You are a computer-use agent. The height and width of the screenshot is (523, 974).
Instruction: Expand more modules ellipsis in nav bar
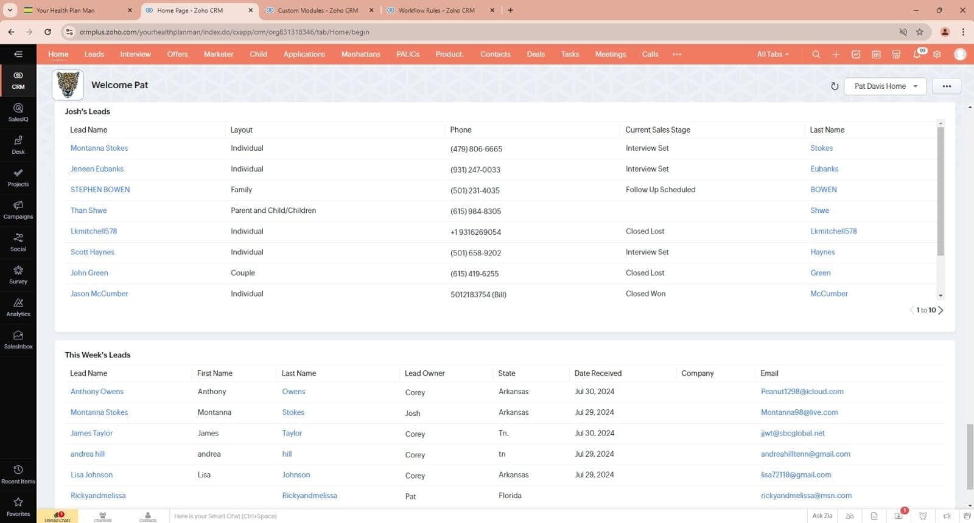[x=677, y=54]
